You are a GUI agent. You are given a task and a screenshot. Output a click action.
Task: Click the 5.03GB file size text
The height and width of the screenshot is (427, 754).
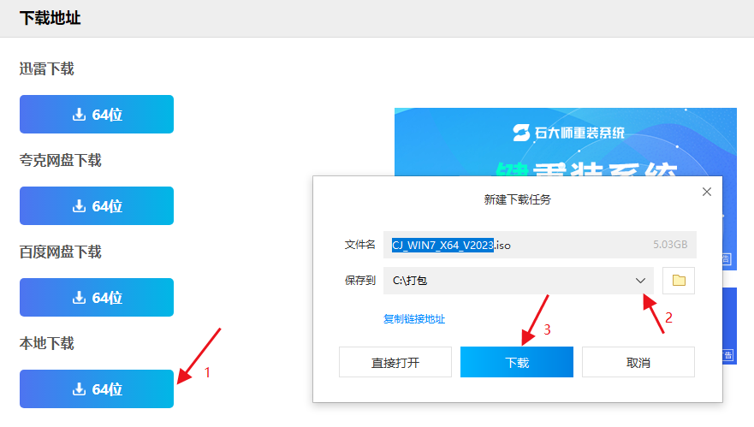670,245
